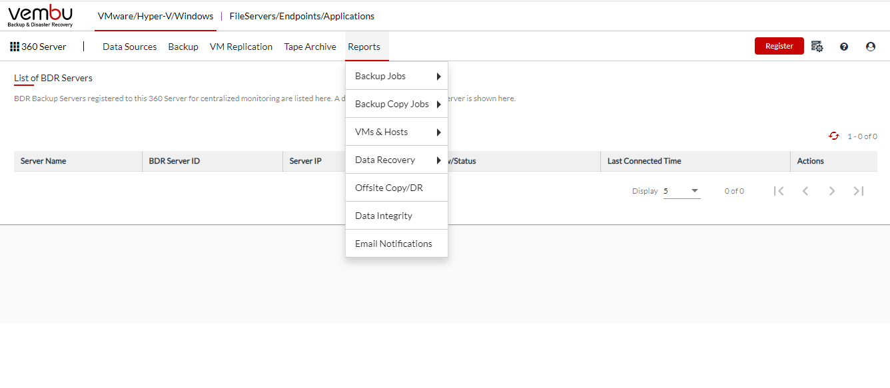Image resolution: width=890 pixels, height=388 pixels.
Task: Jump to last page of server list
Action: point(859,191)
